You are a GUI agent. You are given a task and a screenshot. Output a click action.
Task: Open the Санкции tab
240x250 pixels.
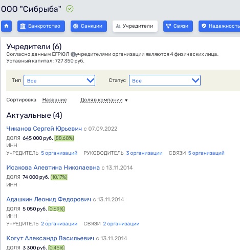89,26
